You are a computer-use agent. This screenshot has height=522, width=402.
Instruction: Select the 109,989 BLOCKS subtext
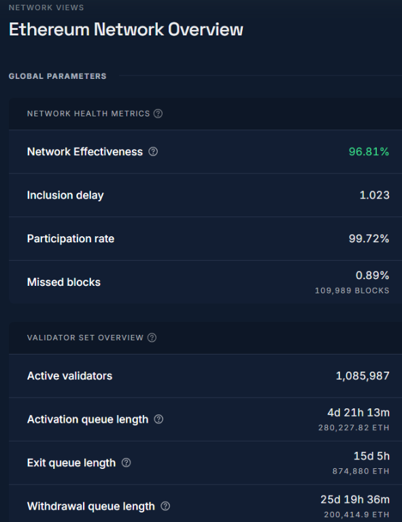click(x=352, y=291)
